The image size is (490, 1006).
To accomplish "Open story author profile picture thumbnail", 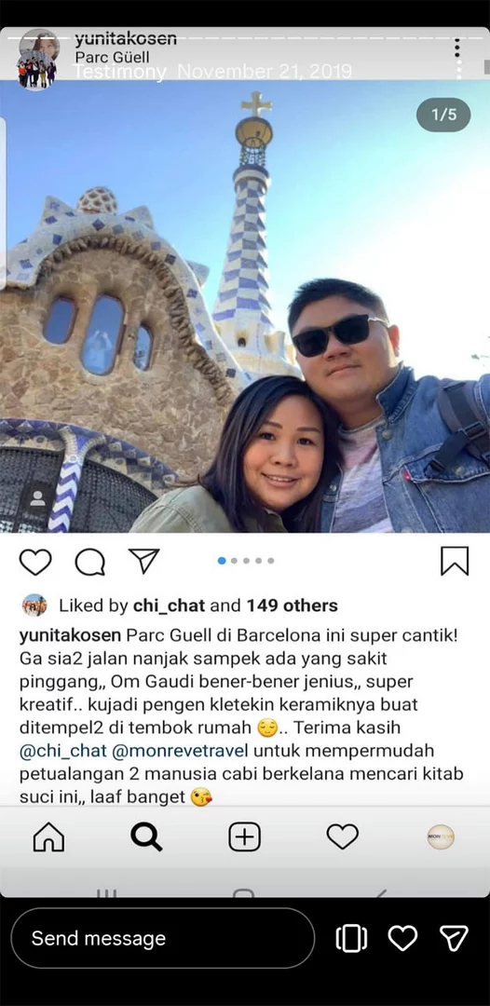I will (37, 59).
